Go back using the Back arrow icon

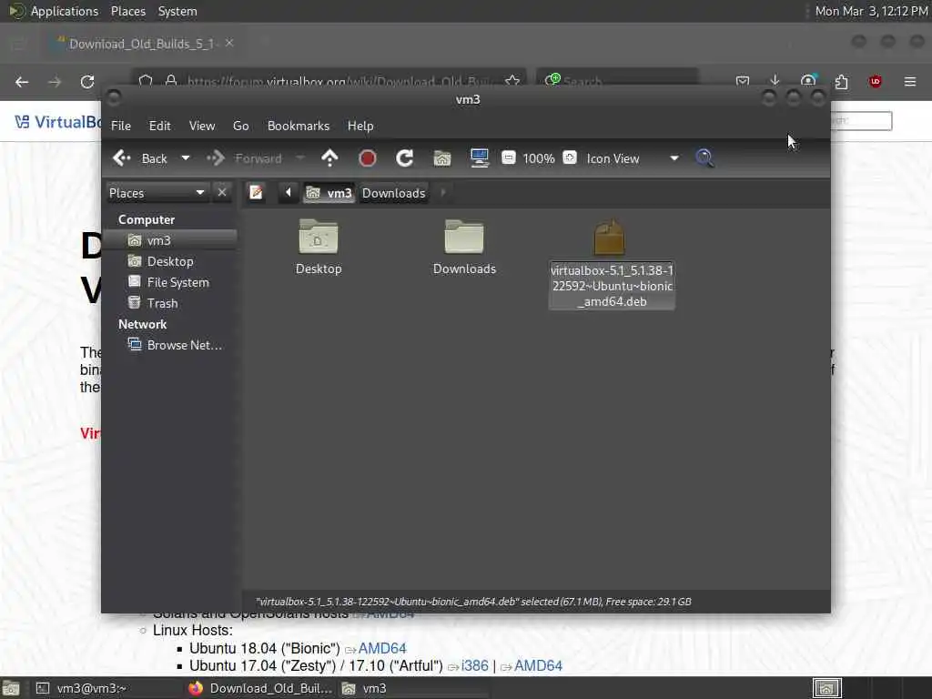point(122,158)
